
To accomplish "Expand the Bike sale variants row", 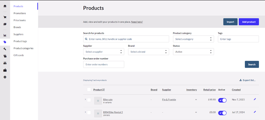I will click(85, 99).
